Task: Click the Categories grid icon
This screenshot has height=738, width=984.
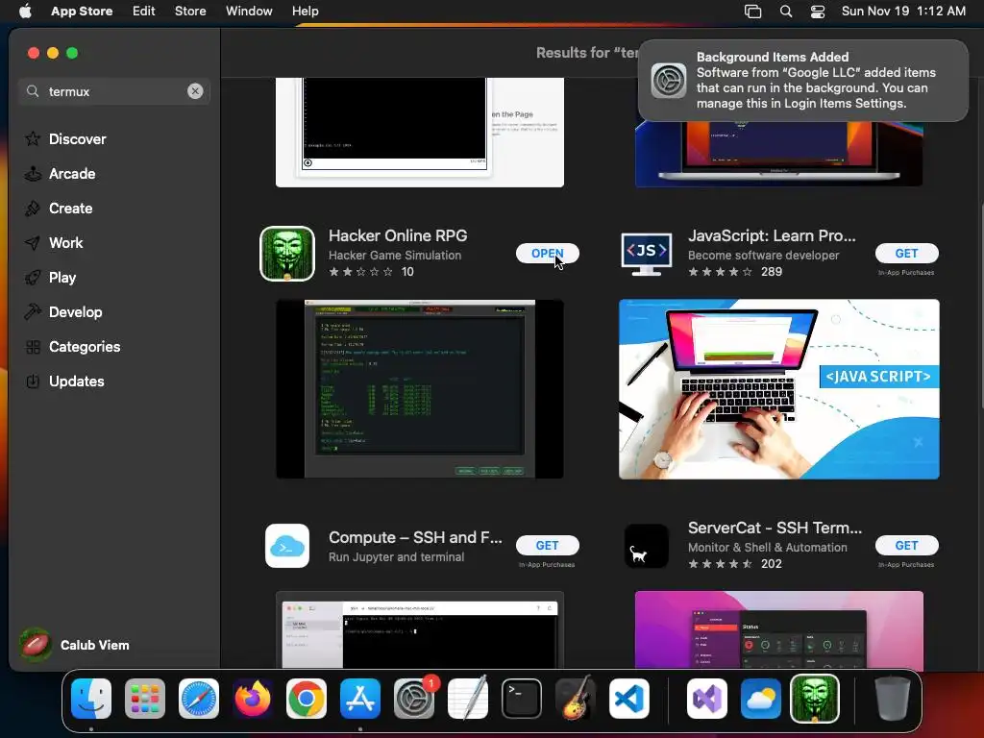Action: tap(33, 346)
